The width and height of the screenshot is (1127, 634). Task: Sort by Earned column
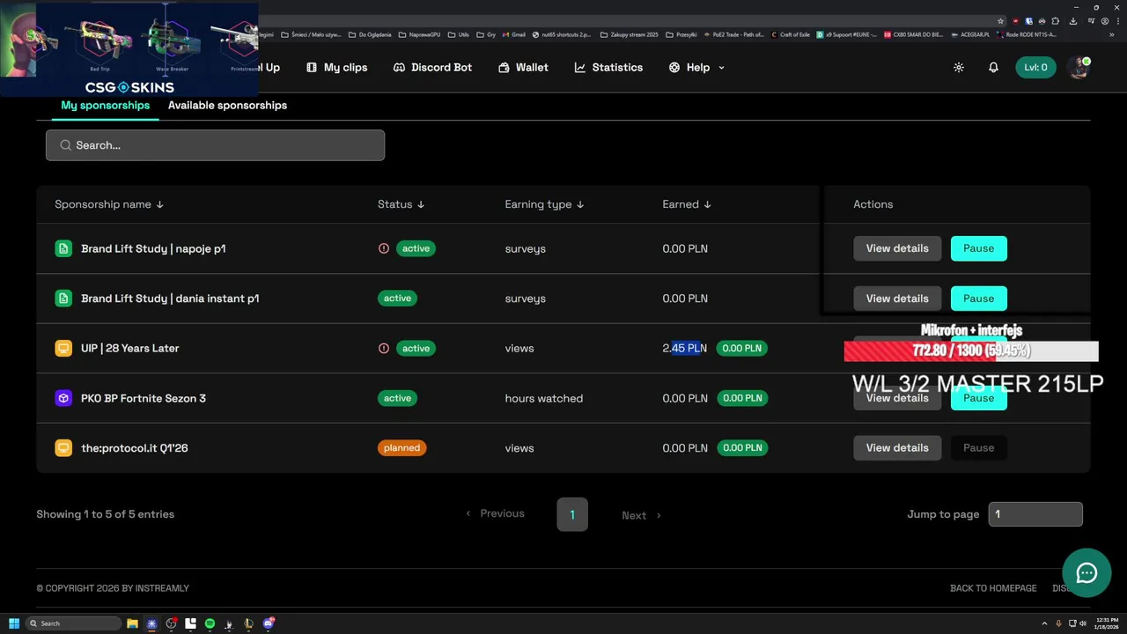(687, 204)
